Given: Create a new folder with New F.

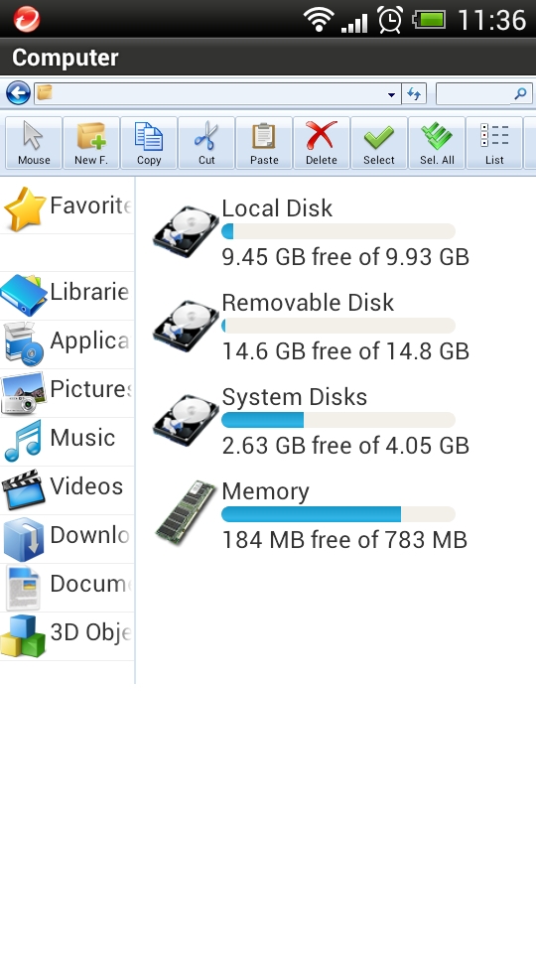Looking at the screenshot, I should pos(91,143).
